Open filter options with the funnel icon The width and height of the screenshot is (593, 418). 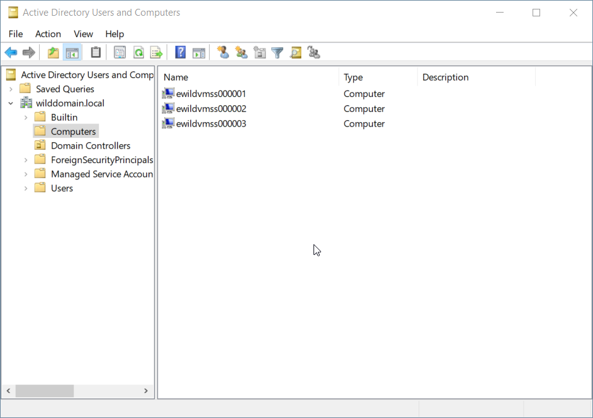click(x=277, y=52)
